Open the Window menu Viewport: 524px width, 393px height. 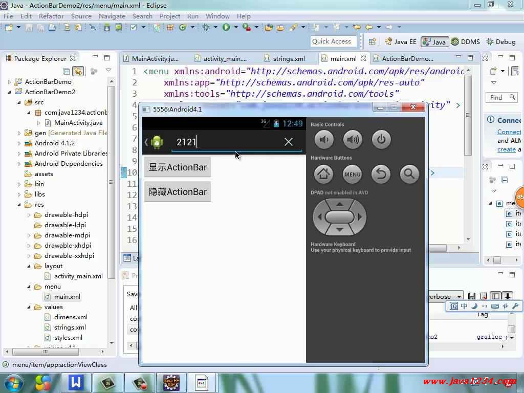tap(217, 16)
